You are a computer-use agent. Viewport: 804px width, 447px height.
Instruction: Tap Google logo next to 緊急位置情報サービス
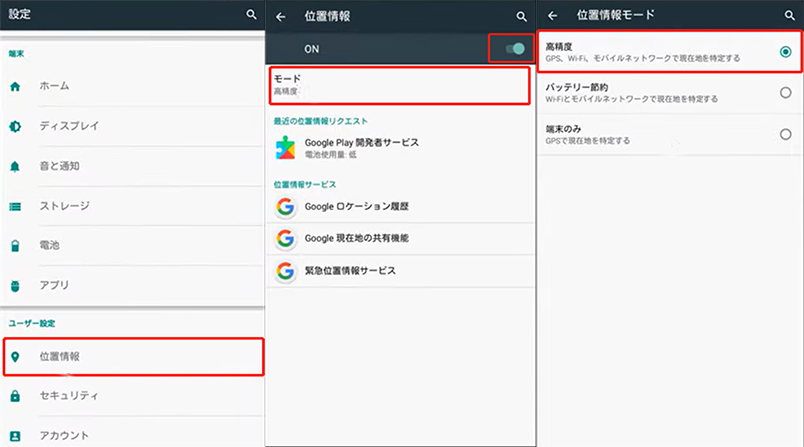tap(286, 271)
